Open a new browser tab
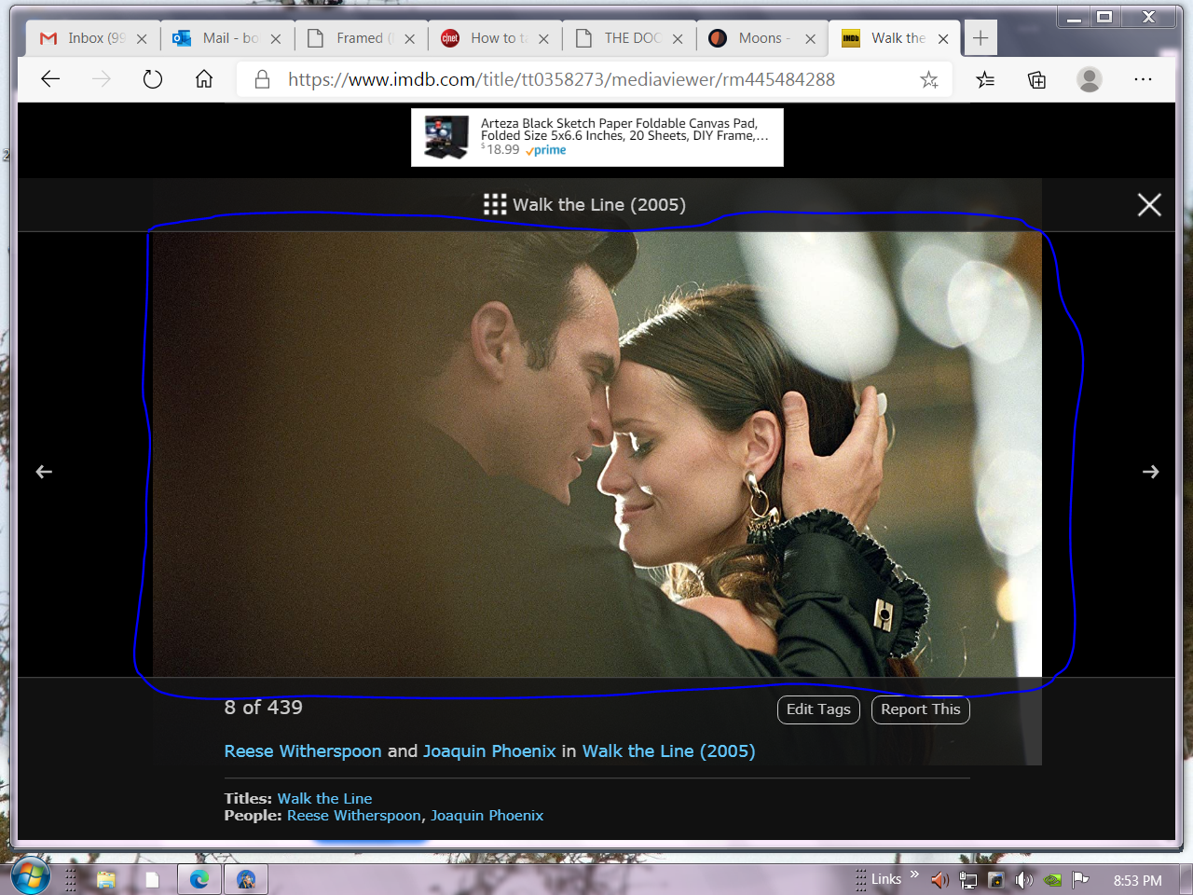Viewport: 1193px width, 895px height. (x=980, y=38)
